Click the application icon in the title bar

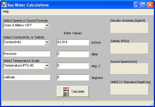4,5
